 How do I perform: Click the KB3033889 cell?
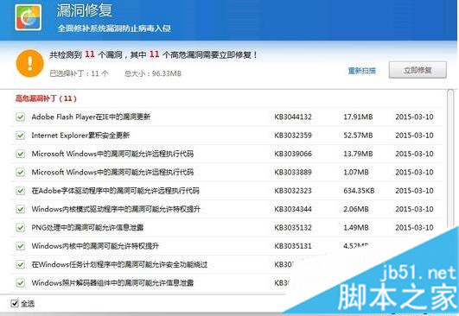293,172
